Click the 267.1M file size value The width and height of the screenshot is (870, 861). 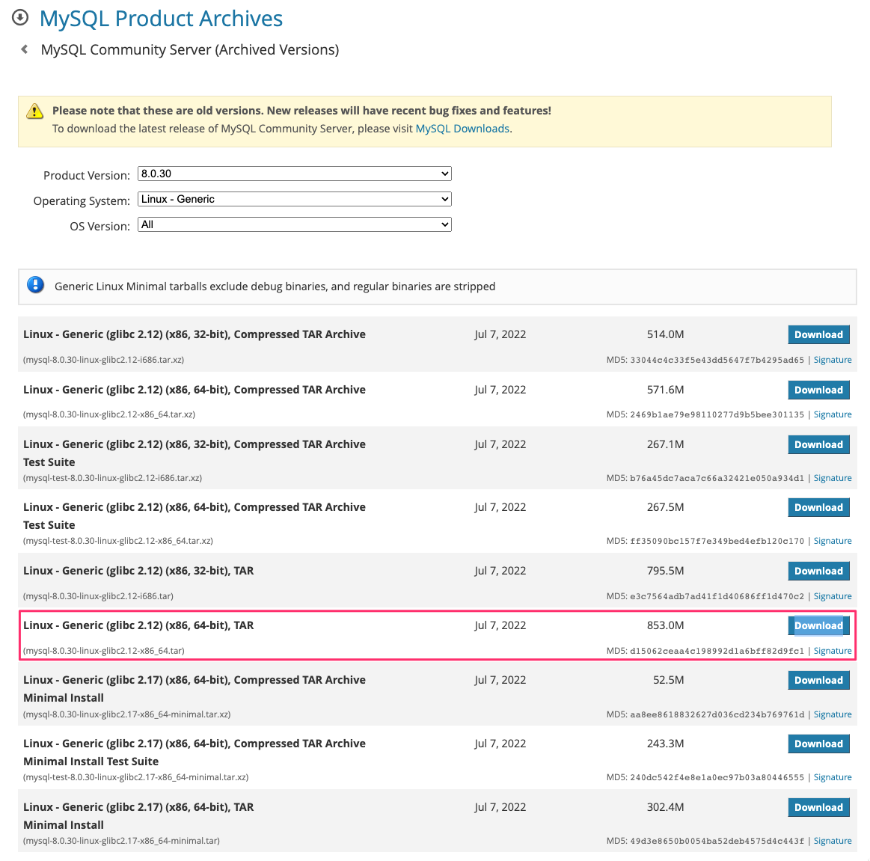point(665,444)
